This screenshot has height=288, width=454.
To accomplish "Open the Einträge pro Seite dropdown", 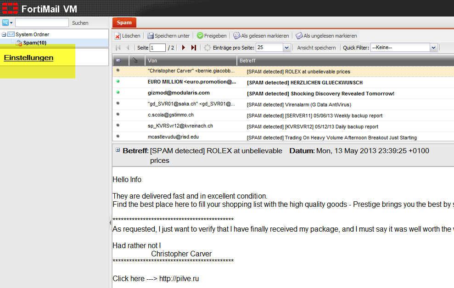I will point(287,48).
